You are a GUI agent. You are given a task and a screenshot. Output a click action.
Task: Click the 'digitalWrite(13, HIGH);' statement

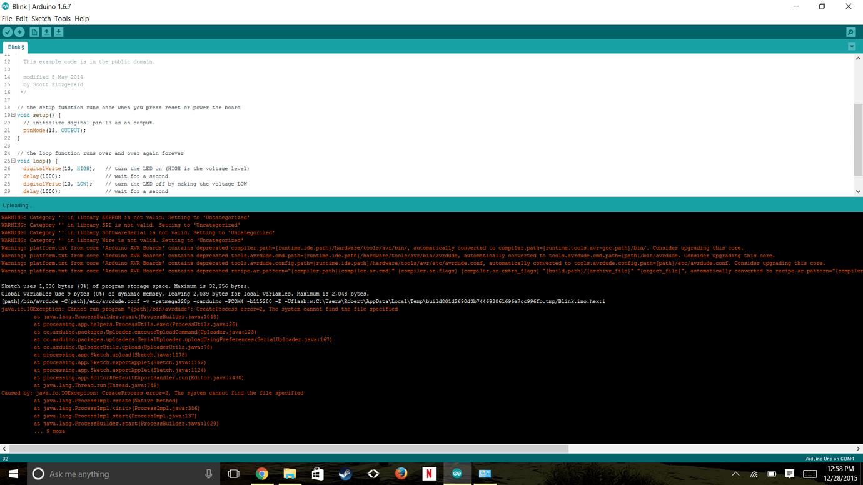click(x=59, y=169)
